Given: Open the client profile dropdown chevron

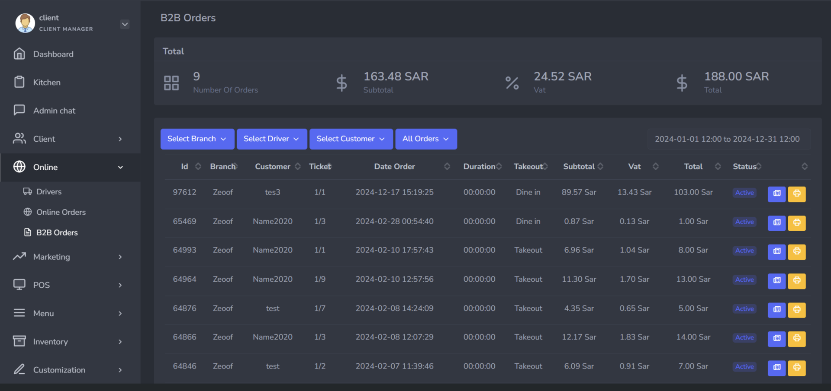Looking at the screenshot, I should coord(125,24).
